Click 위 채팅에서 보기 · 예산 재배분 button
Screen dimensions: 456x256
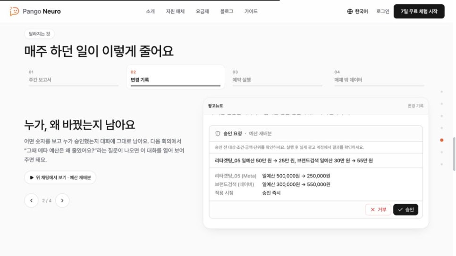pos(60,177)
